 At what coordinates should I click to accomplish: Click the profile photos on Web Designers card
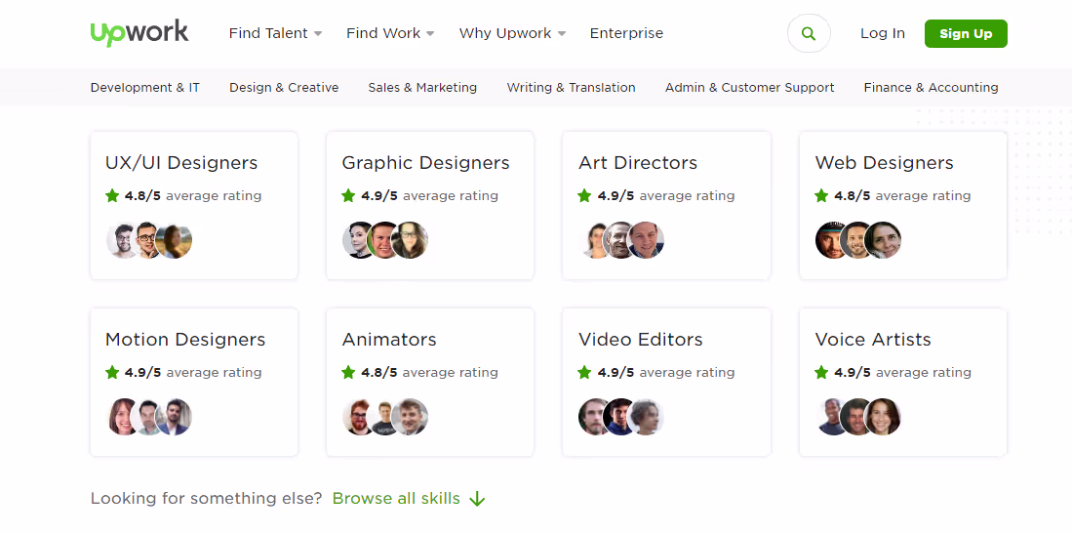point(858,240)
